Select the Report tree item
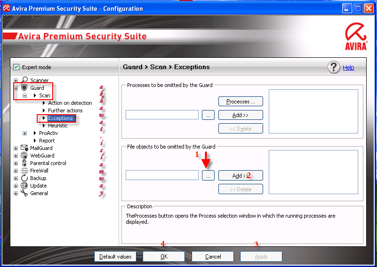This screenshot has height=267, width=377. click(x=47, y=141)
